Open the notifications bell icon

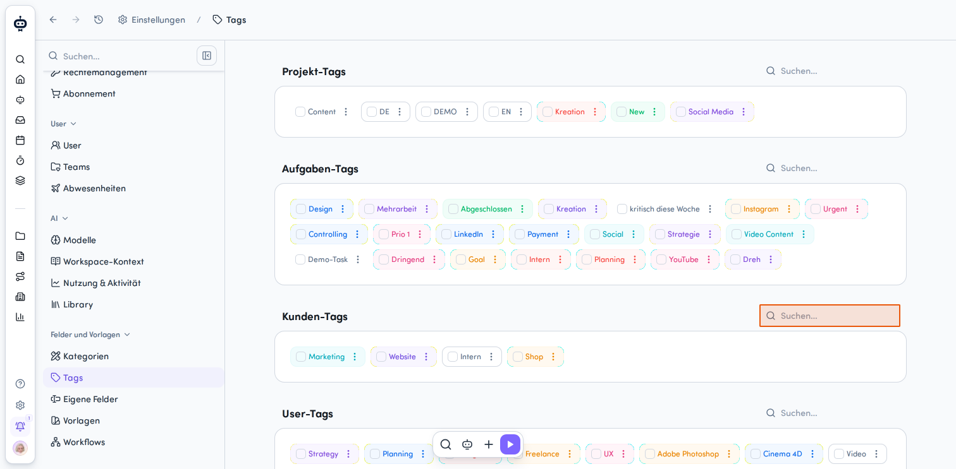tap(20, 426)
